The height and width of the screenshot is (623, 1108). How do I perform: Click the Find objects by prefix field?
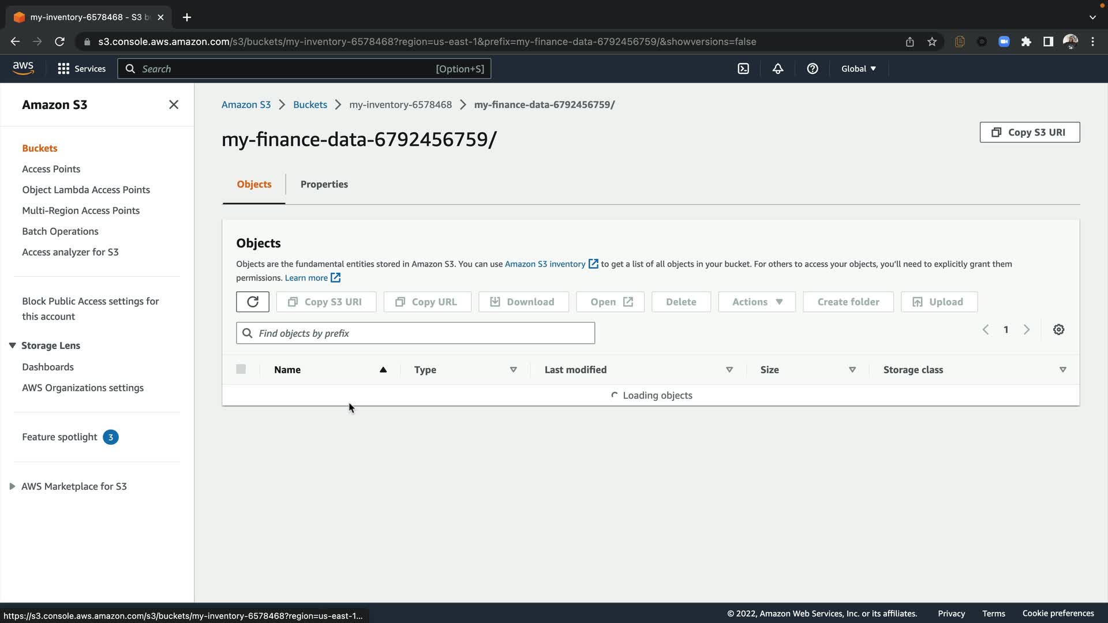(415, 333)
